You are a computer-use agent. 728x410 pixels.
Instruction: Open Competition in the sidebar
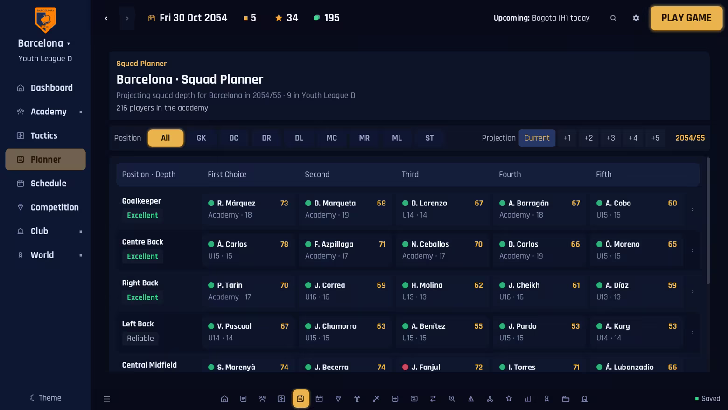click(x=45, y=207)
